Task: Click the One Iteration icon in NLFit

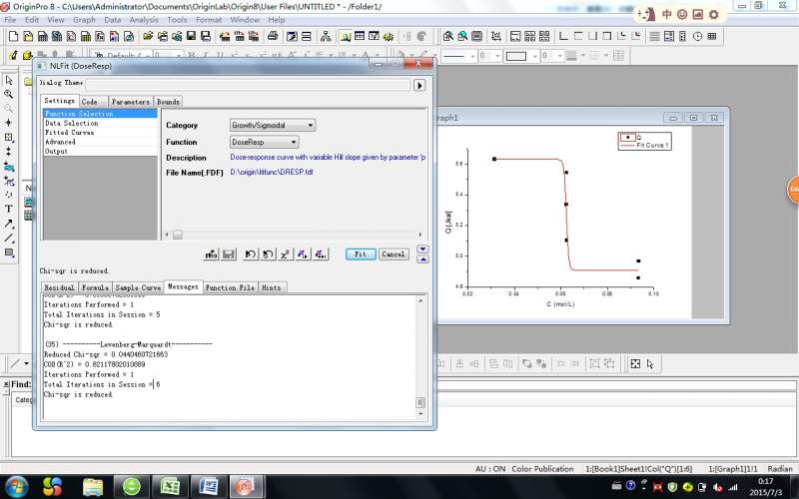Action: tap(303, 254)
